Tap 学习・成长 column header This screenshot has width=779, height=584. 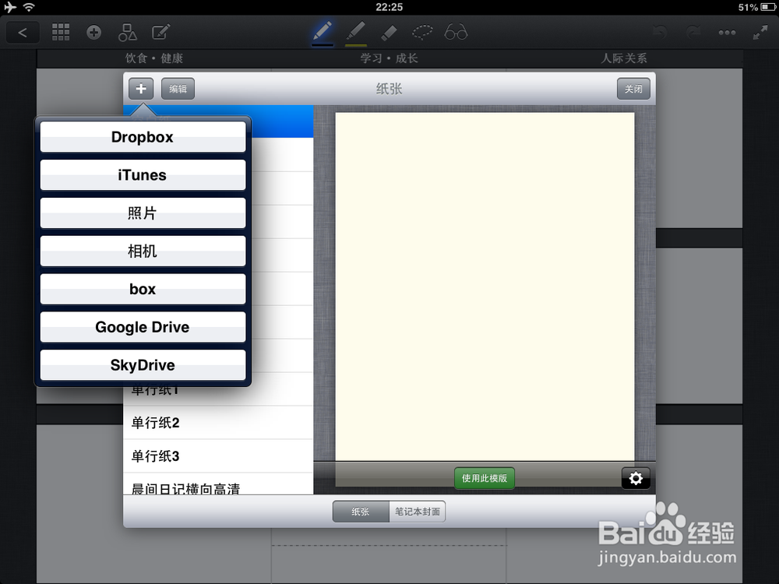(x=389, y=58)
